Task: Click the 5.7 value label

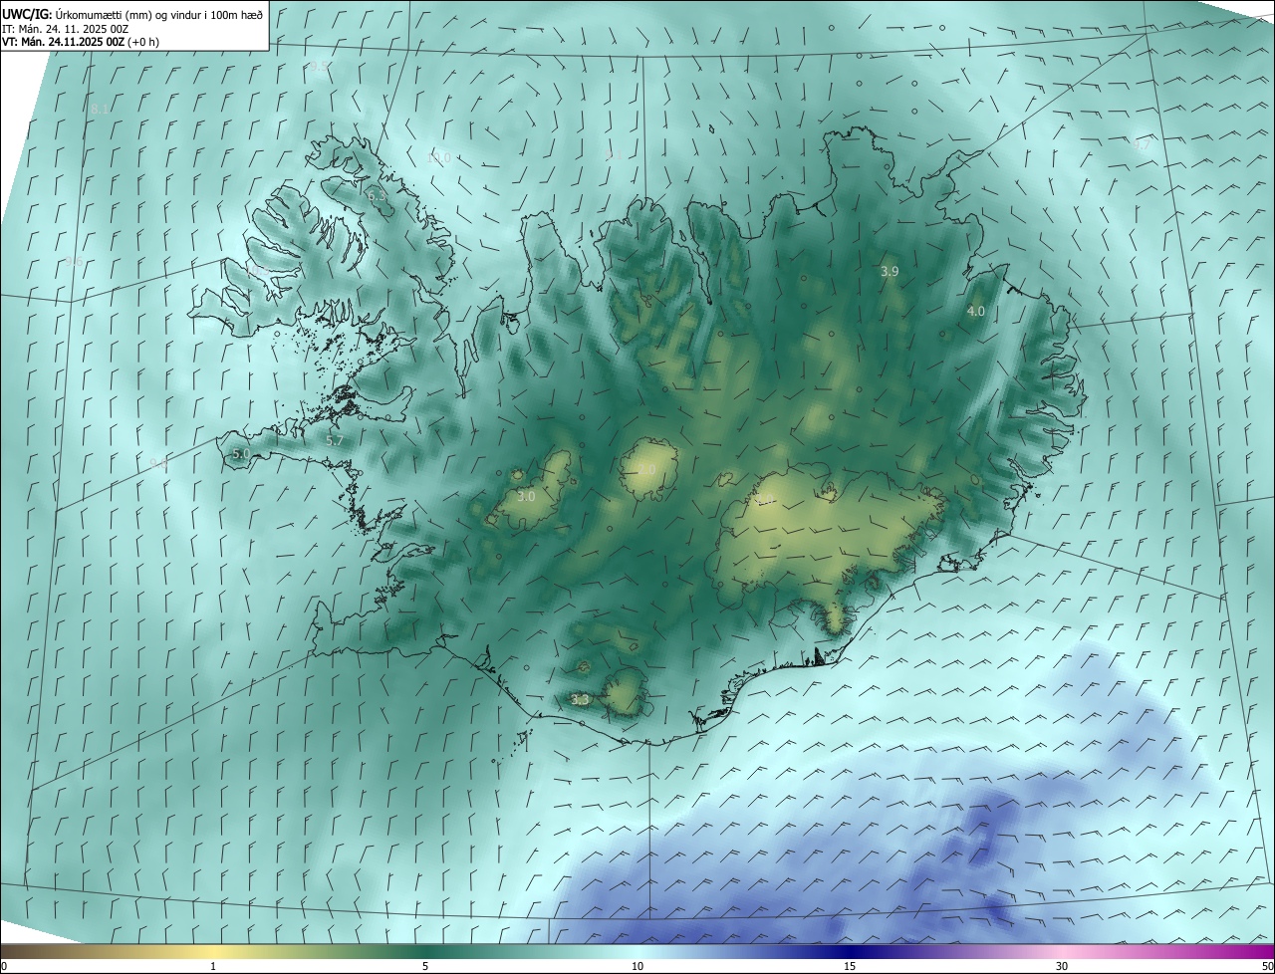Action: click(x=335, y=440)
